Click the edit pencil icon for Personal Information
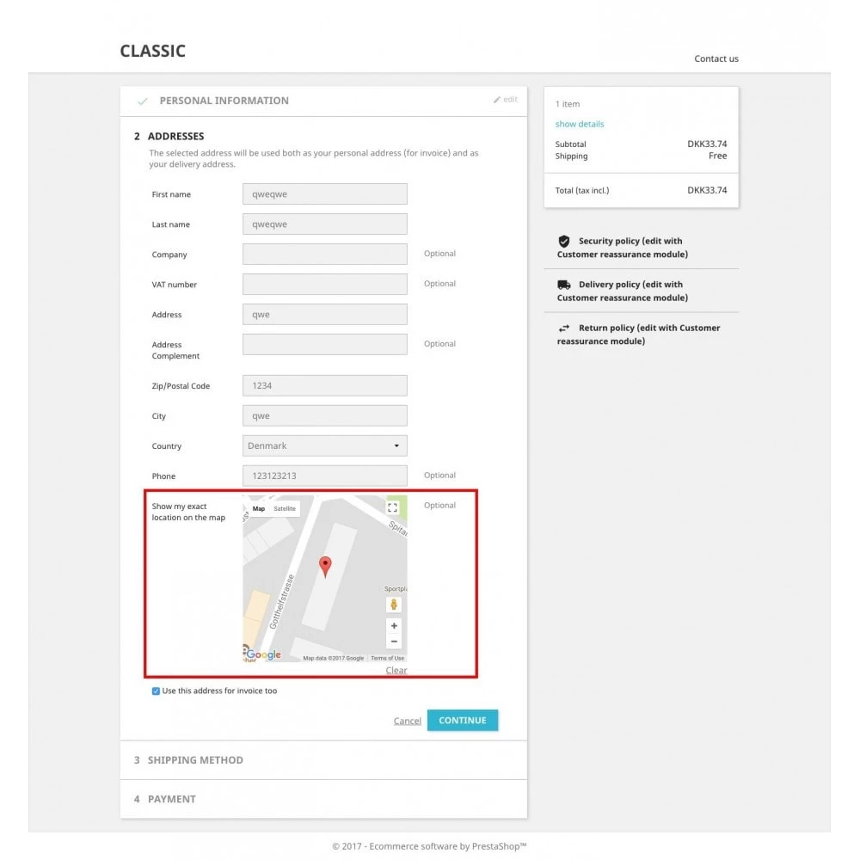 click(x=497, y=99)
